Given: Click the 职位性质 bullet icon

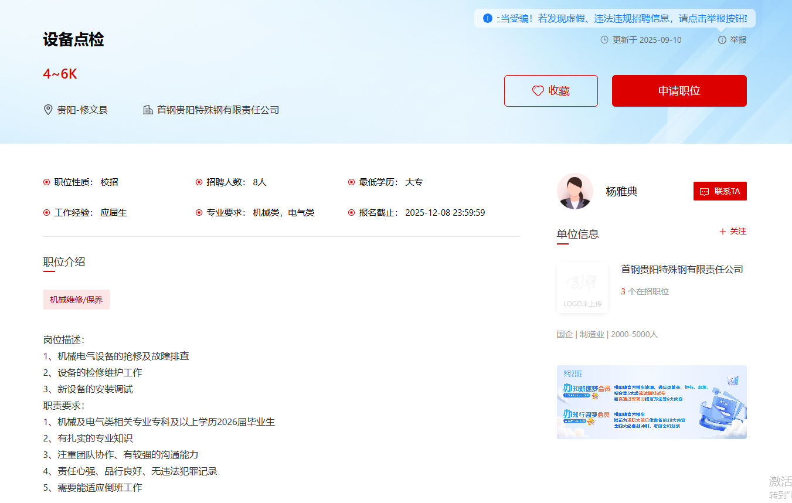Looking at the screenshot, I should [46, 182].
